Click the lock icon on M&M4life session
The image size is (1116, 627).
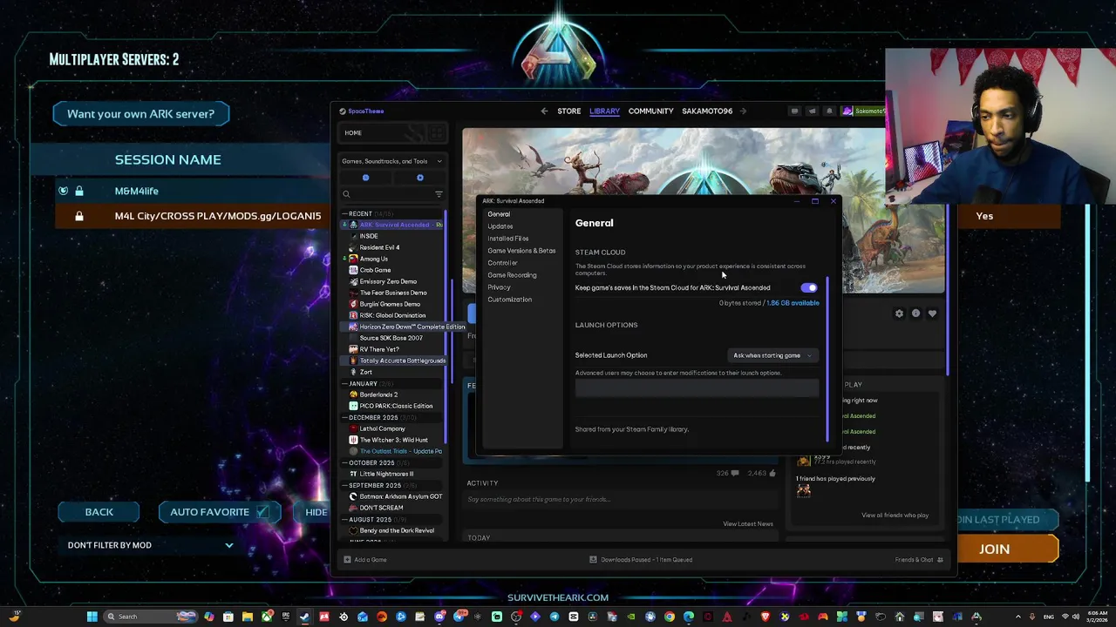(79, 191)
